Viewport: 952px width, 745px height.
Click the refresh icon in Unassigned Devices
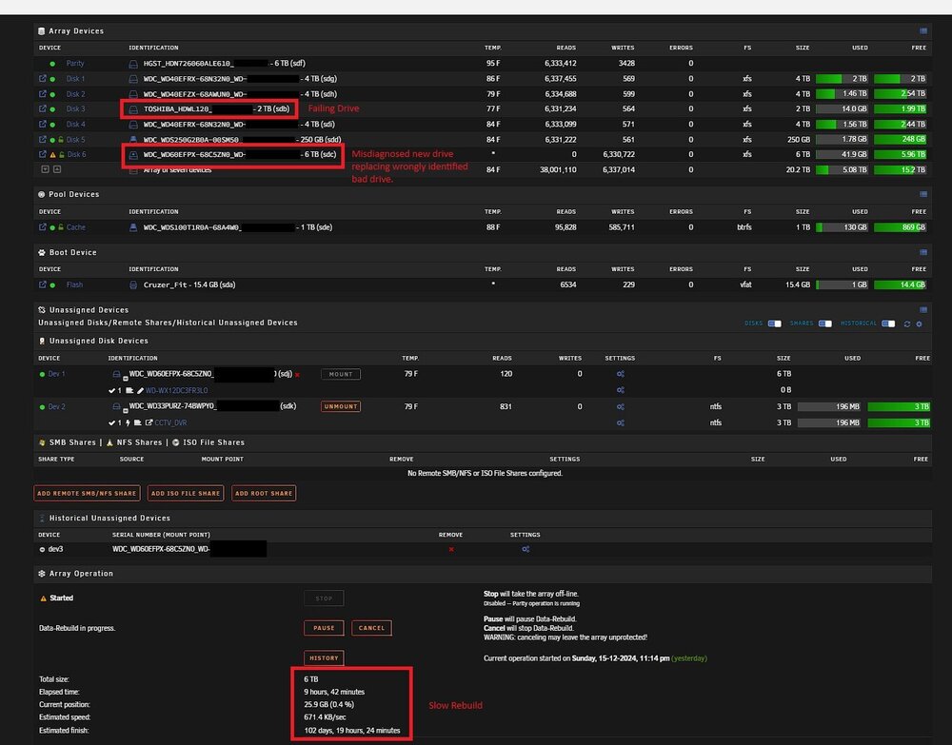907,323
